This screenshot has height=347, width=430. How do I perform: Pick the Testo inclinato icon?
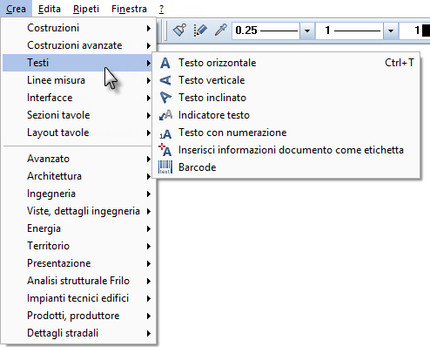(x=165, y=98)
